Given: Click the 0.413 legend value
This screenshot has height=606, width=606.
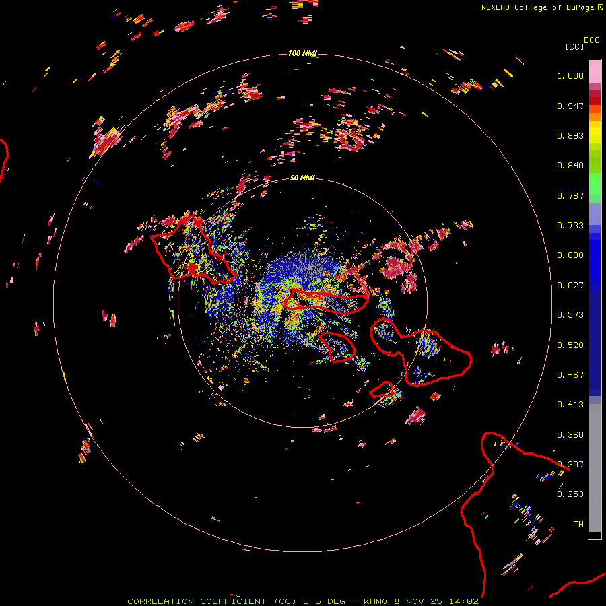Looking at the screenshot, I should (570, 405).
